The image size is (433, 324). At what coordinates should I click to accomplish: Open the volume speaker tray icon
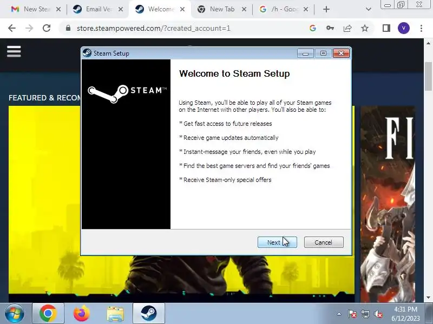pyautogui.click(x=378, y=314)
